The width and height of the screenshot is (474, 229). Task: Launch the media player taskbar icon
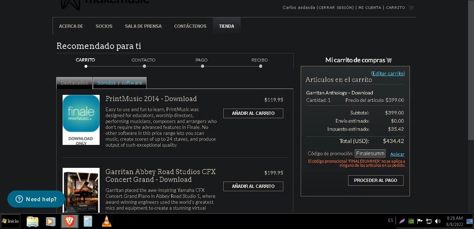coord(51,221)
